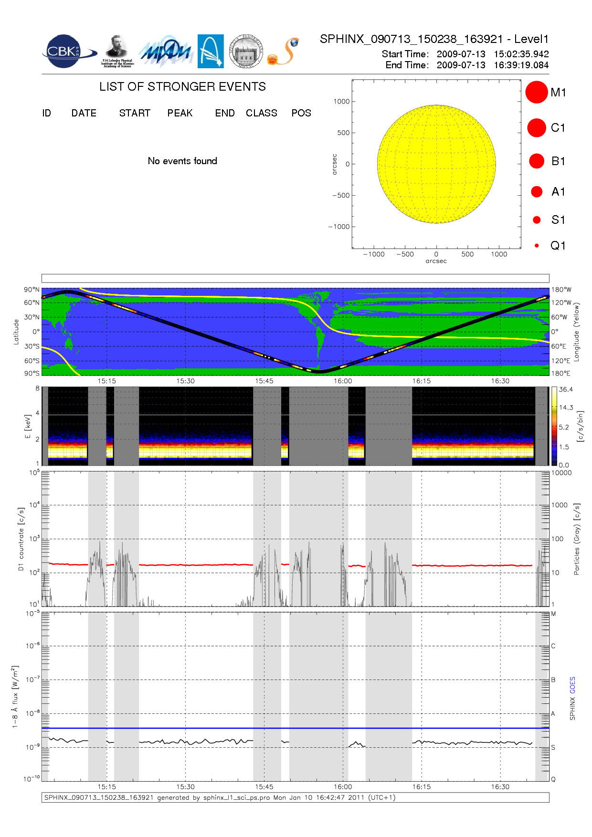Screen dimensions: 592x837
Task: Click the B1 red legend circle
Action: point(537,161)
